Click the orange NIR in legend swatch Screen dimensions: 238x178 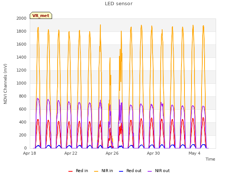[96, 171]
